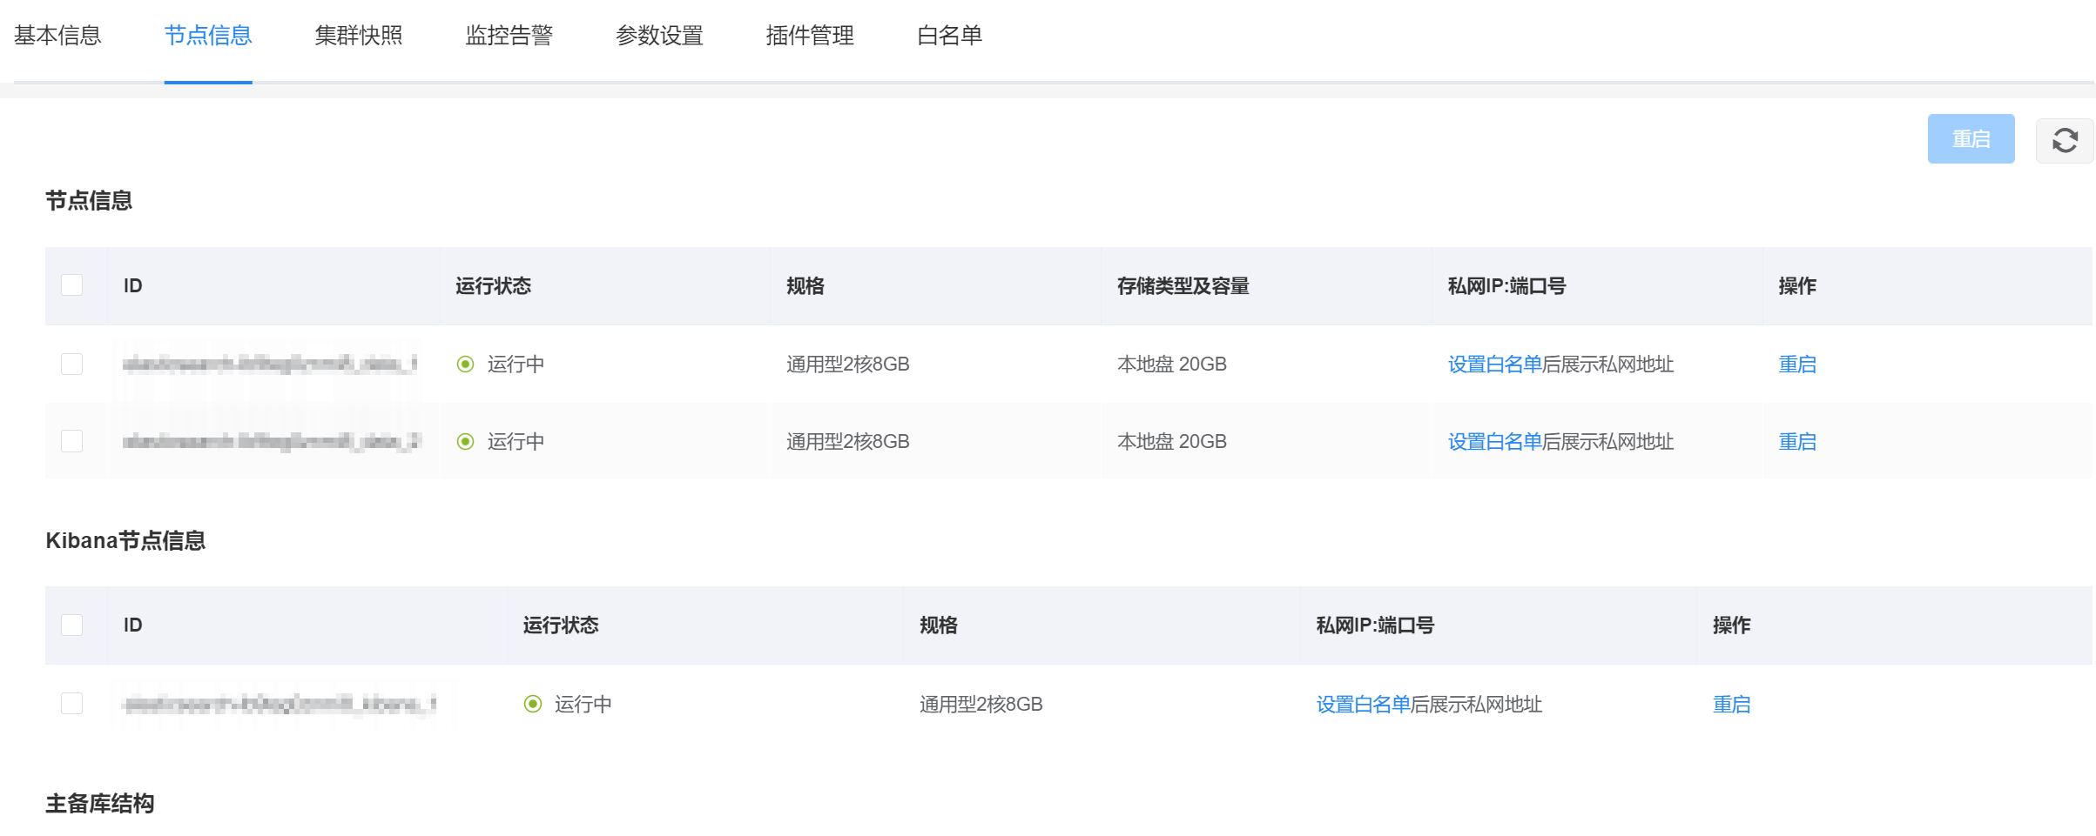Click the blue 重启 button at top right
Image resolution: width=2096 pixels, height=836 pixels.
pyautogui.click(x=1971, y=139)
